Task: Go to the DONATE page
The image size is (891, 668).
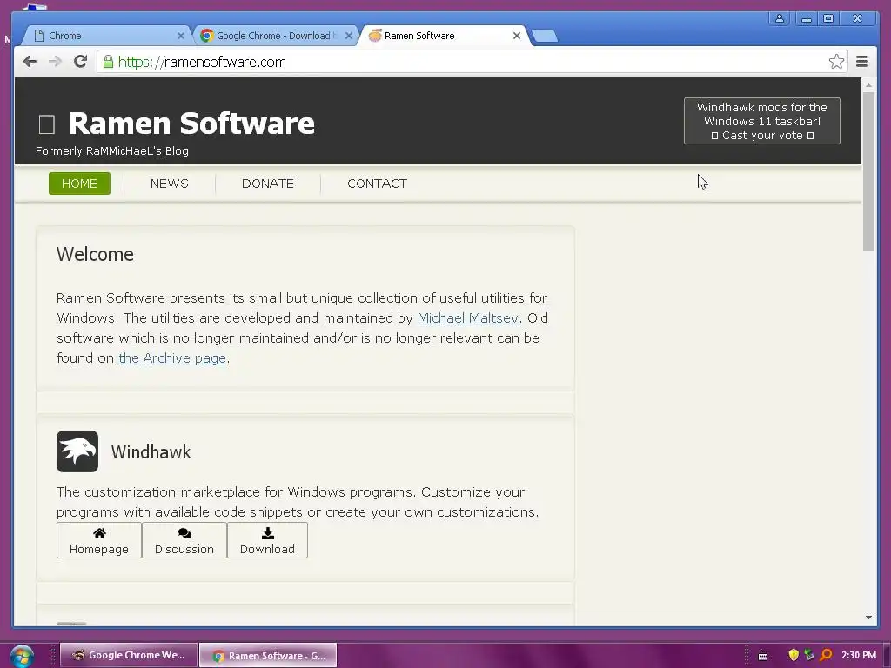Action: pyautogui.click(x=268, y=184)
